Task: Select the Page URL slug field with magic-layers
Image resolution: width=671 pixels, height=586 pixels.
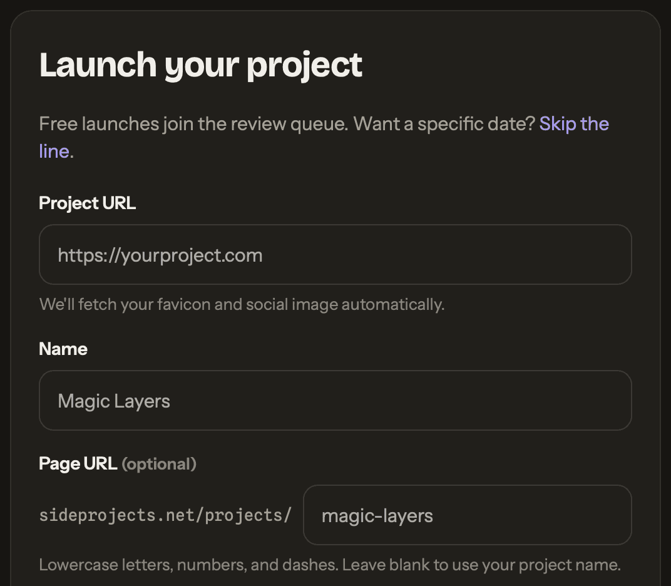Action: click(x=468, y=515)
